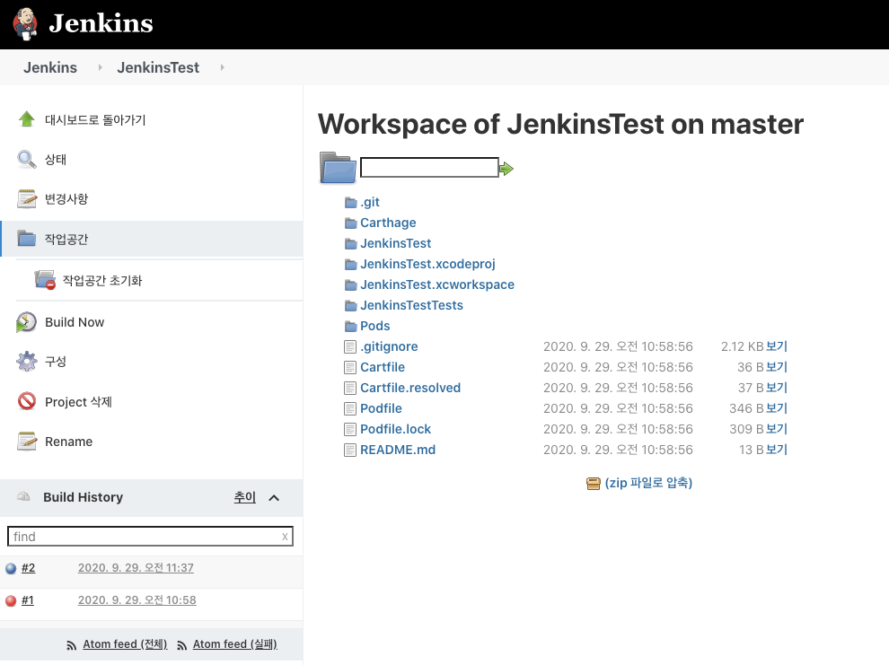Click the red status ball of build #1
Image resolution: width=889 pixels, height=665 pixels.
click(11, 600)
